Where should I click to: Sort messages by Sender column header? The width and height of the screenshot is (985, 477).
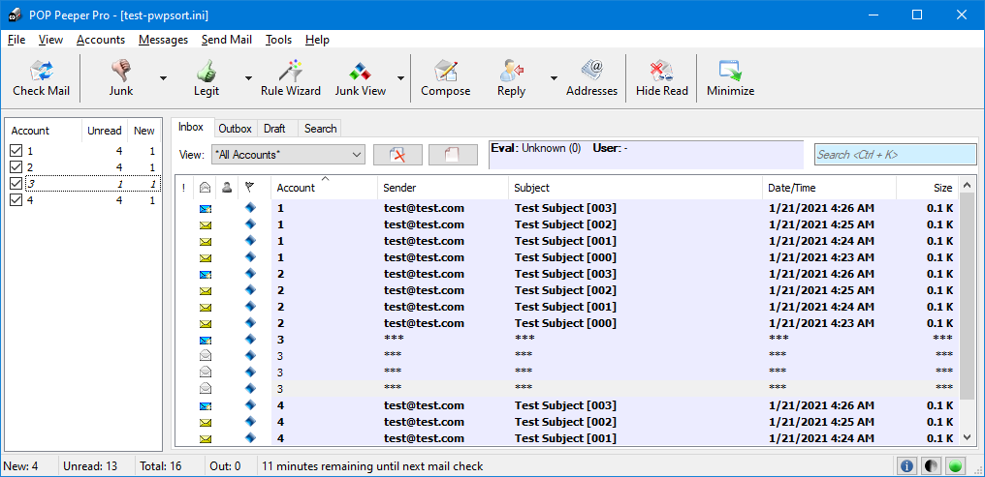pyautogui.click(x=443, y=188)
